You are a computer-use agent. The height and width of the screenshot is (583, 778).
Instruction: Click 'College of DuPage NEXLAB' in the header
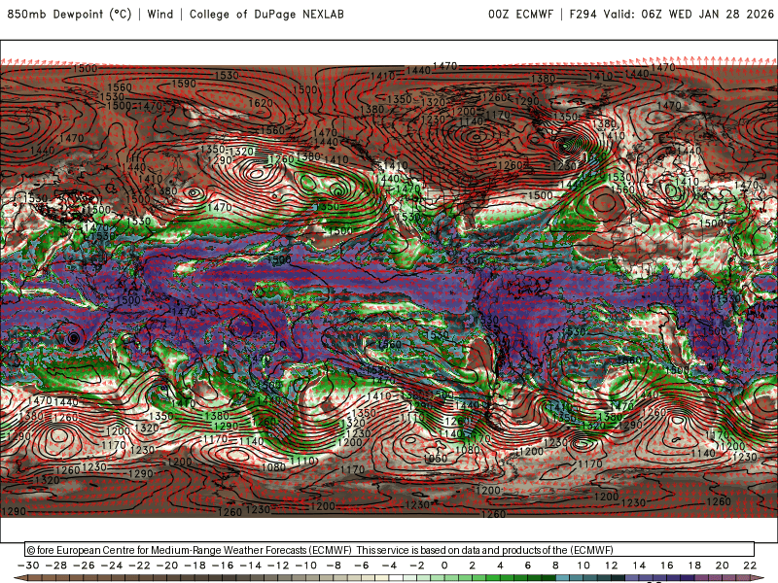pos(266,14)
